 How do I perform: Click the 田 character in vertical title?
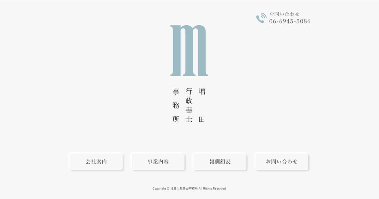tap(202, 119)
